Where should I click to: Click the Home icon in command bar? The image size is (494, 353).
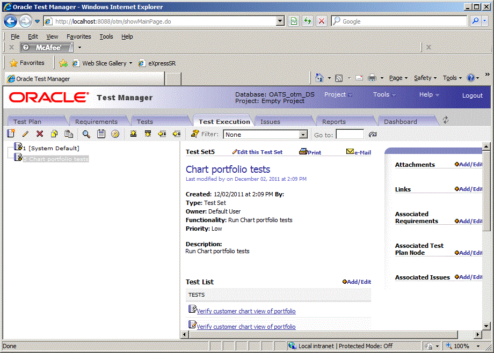[x=319, y=77]
